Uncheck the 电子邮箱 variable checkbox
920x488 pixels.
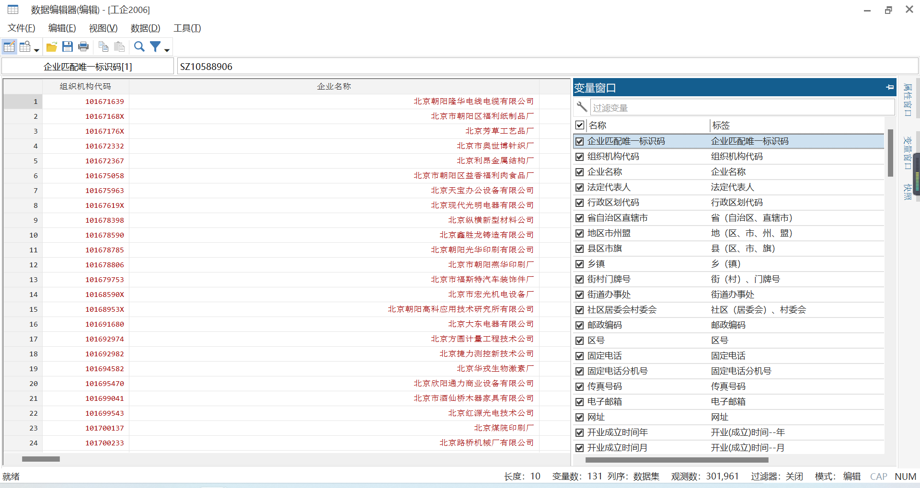pyautogui.click(x=580, y=402)
